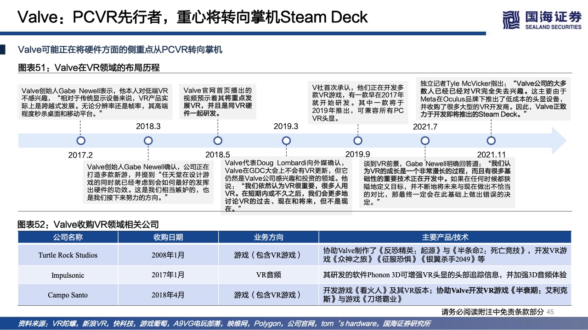This screenshot has width=588, height=330.
Task: Click the 'Campo Santo' table cell
Action: point(68,295)
